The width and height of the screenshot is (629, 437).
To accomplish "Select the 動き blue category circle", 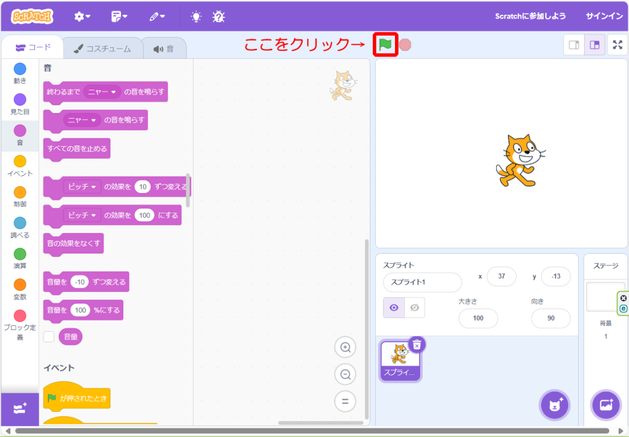I will 20,69.
